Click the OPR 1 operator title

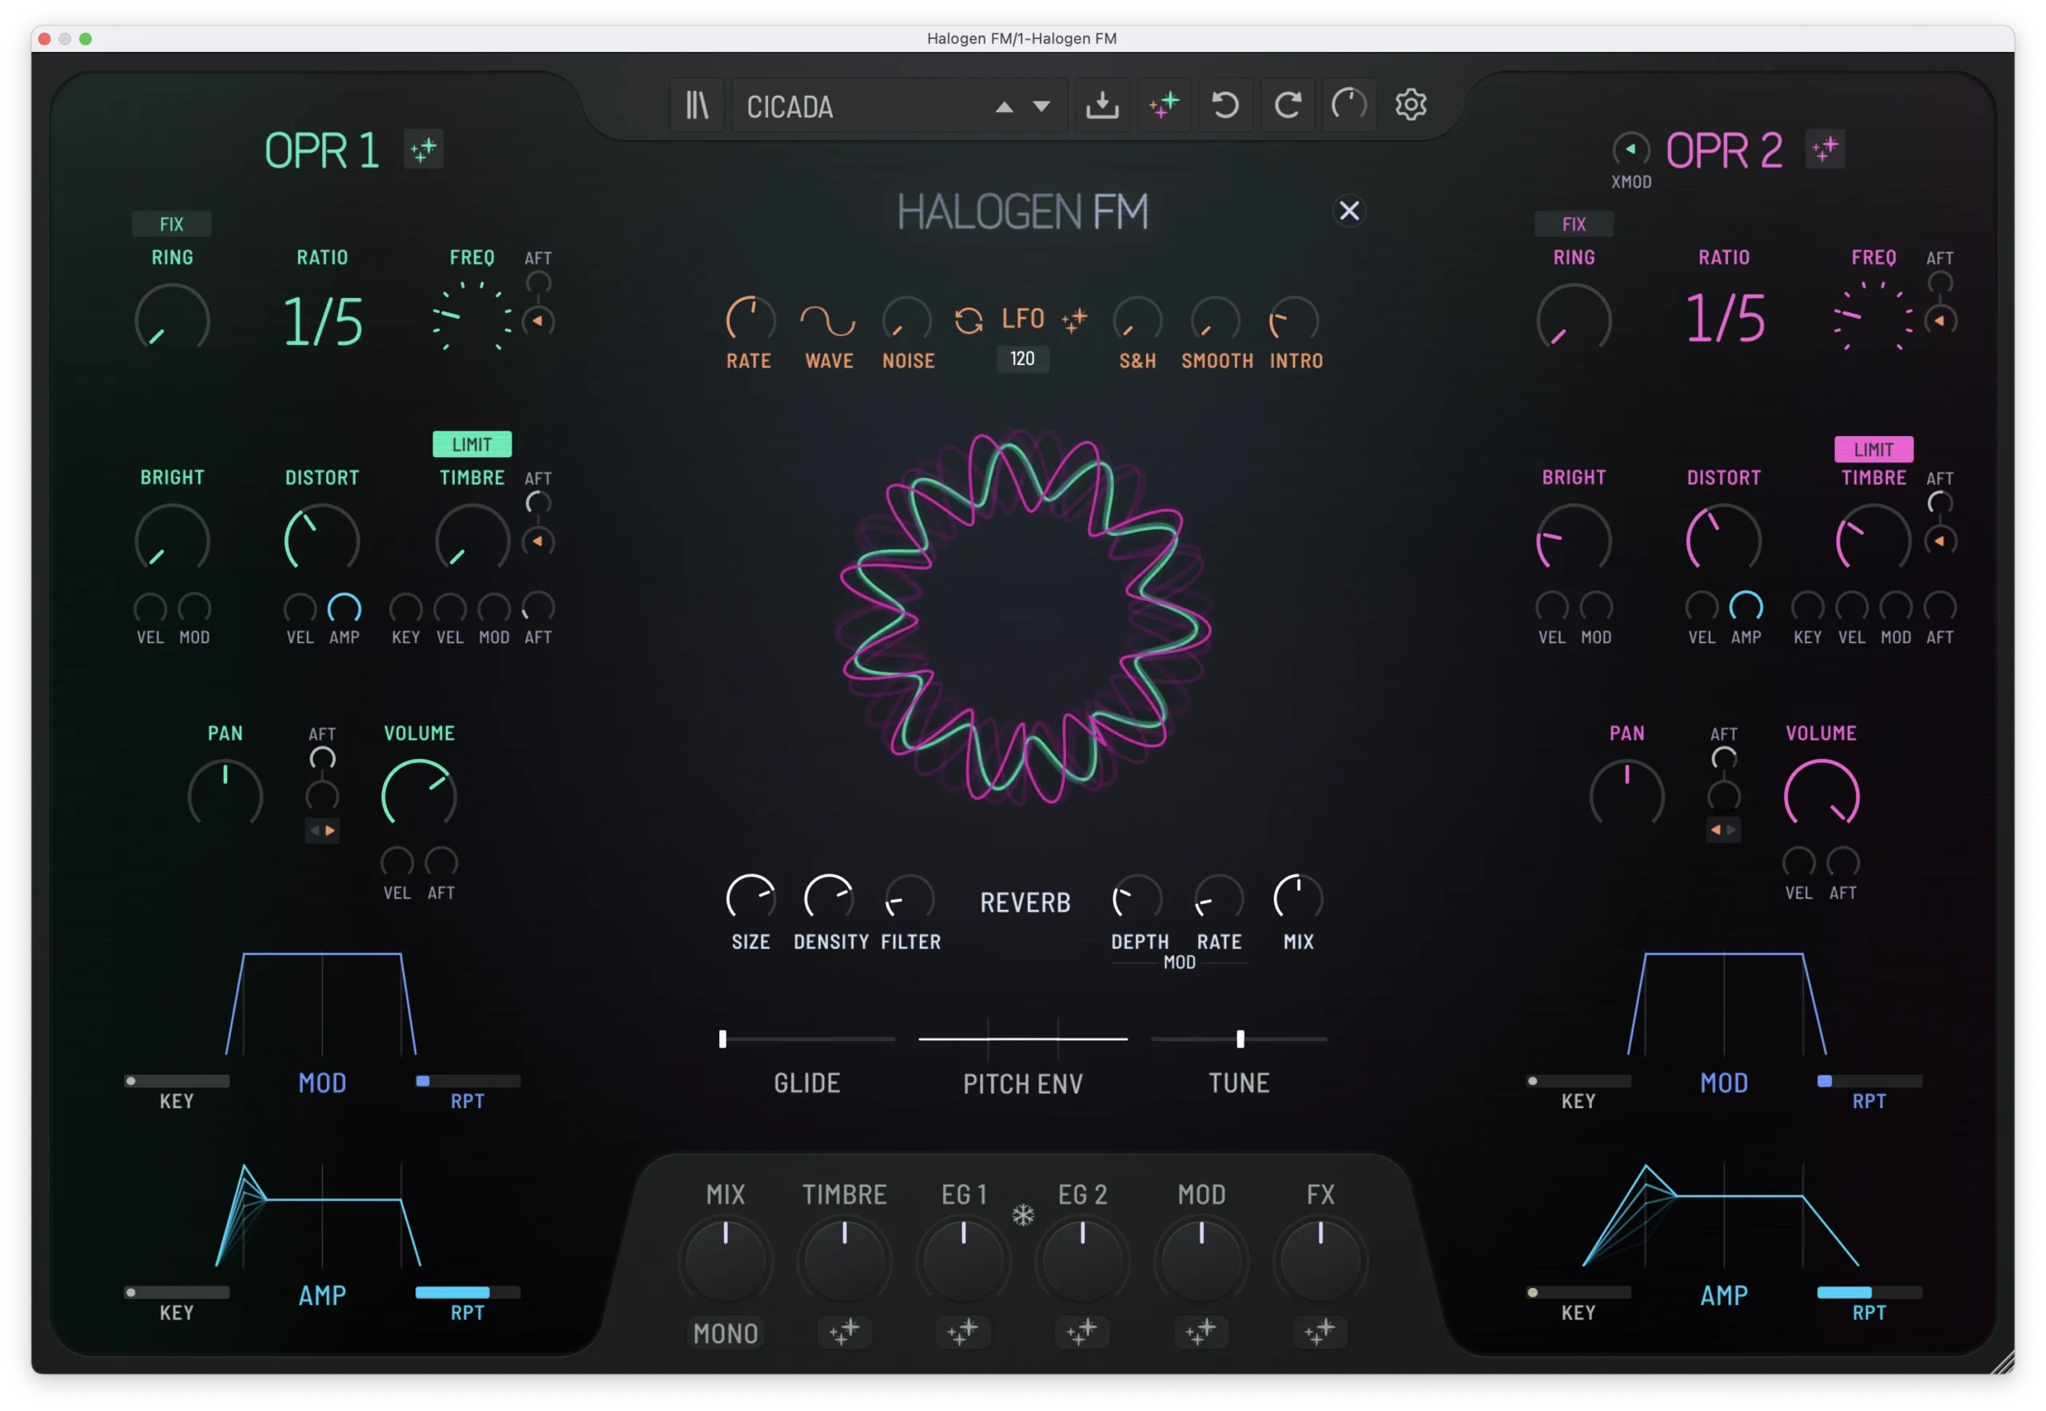(322, 150)
